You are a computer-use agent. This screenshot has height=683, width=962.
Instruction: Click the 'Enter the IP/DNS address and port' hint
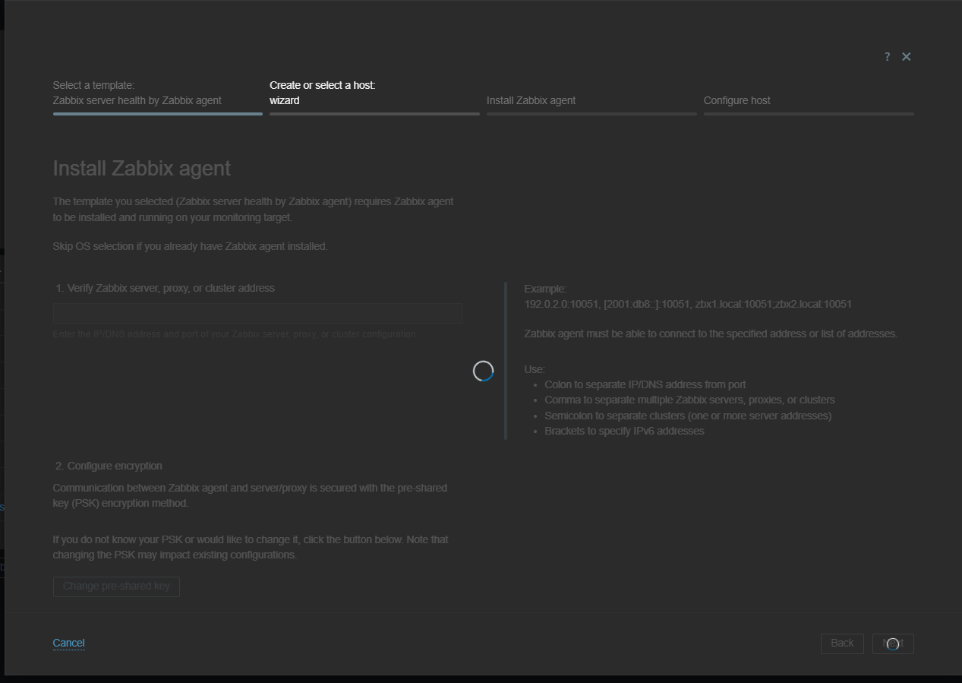click(x=235, y=334)
